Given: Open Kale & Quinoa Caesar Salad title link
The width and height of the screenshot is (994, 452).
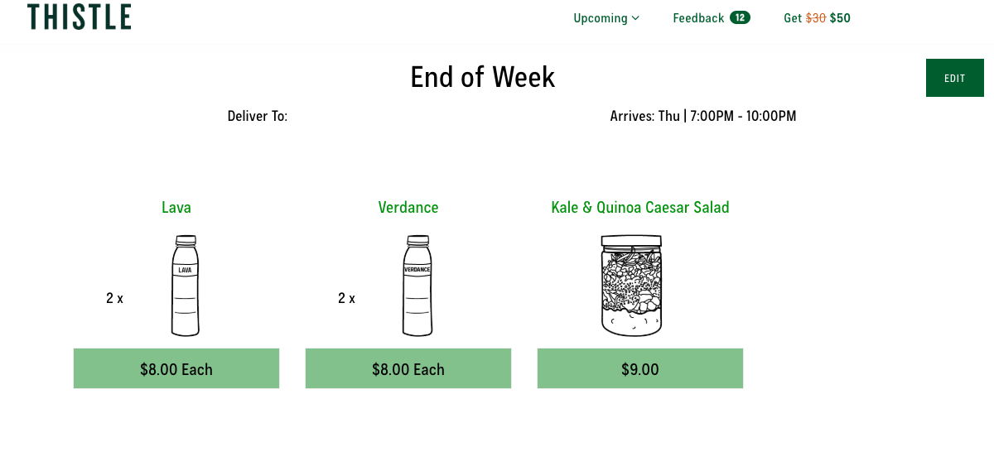Looking at the screenshot, I should [x=640, y=207].
